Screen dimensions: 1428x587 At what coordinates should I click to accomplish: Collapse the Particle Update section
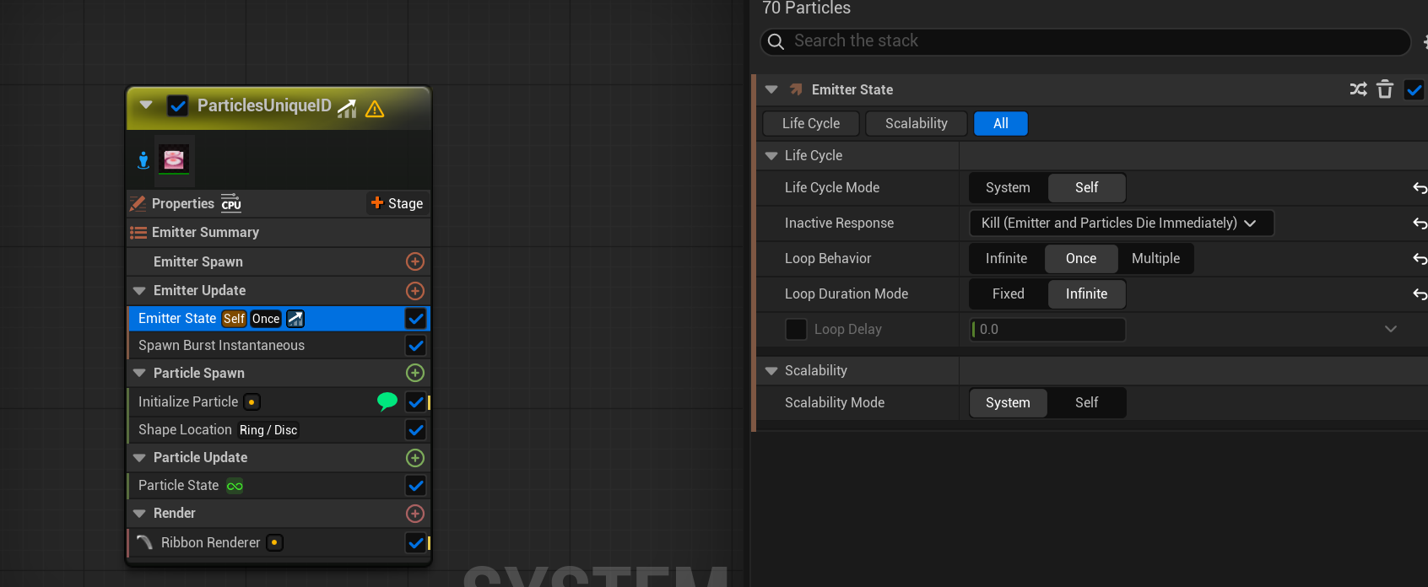pos(140,457)
